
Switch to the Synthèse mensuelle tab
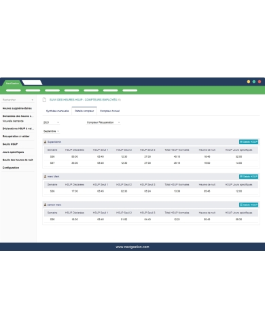pyautogui.click(x=57, y=111)
